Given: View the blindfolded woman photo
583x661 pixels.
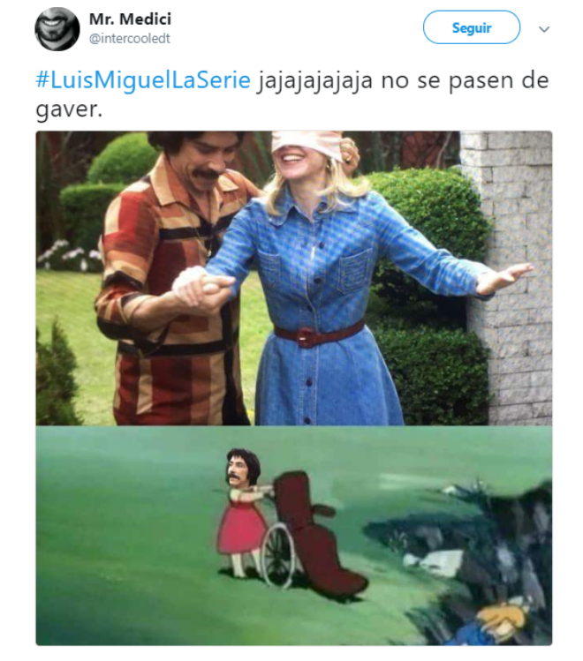Looking at the screenshot, I should click(x=294, y=278).
